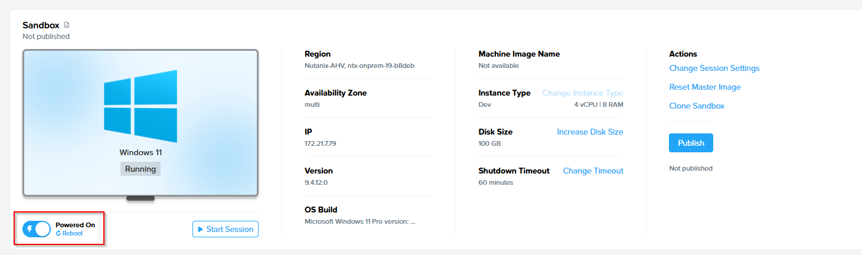This screenshot has height=255, width=862.
Task: Click the document icon beside Sandbox title
Action: point(67,25)
